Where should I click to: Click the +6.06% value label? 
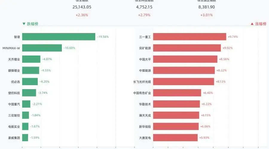tap(205, 126)
